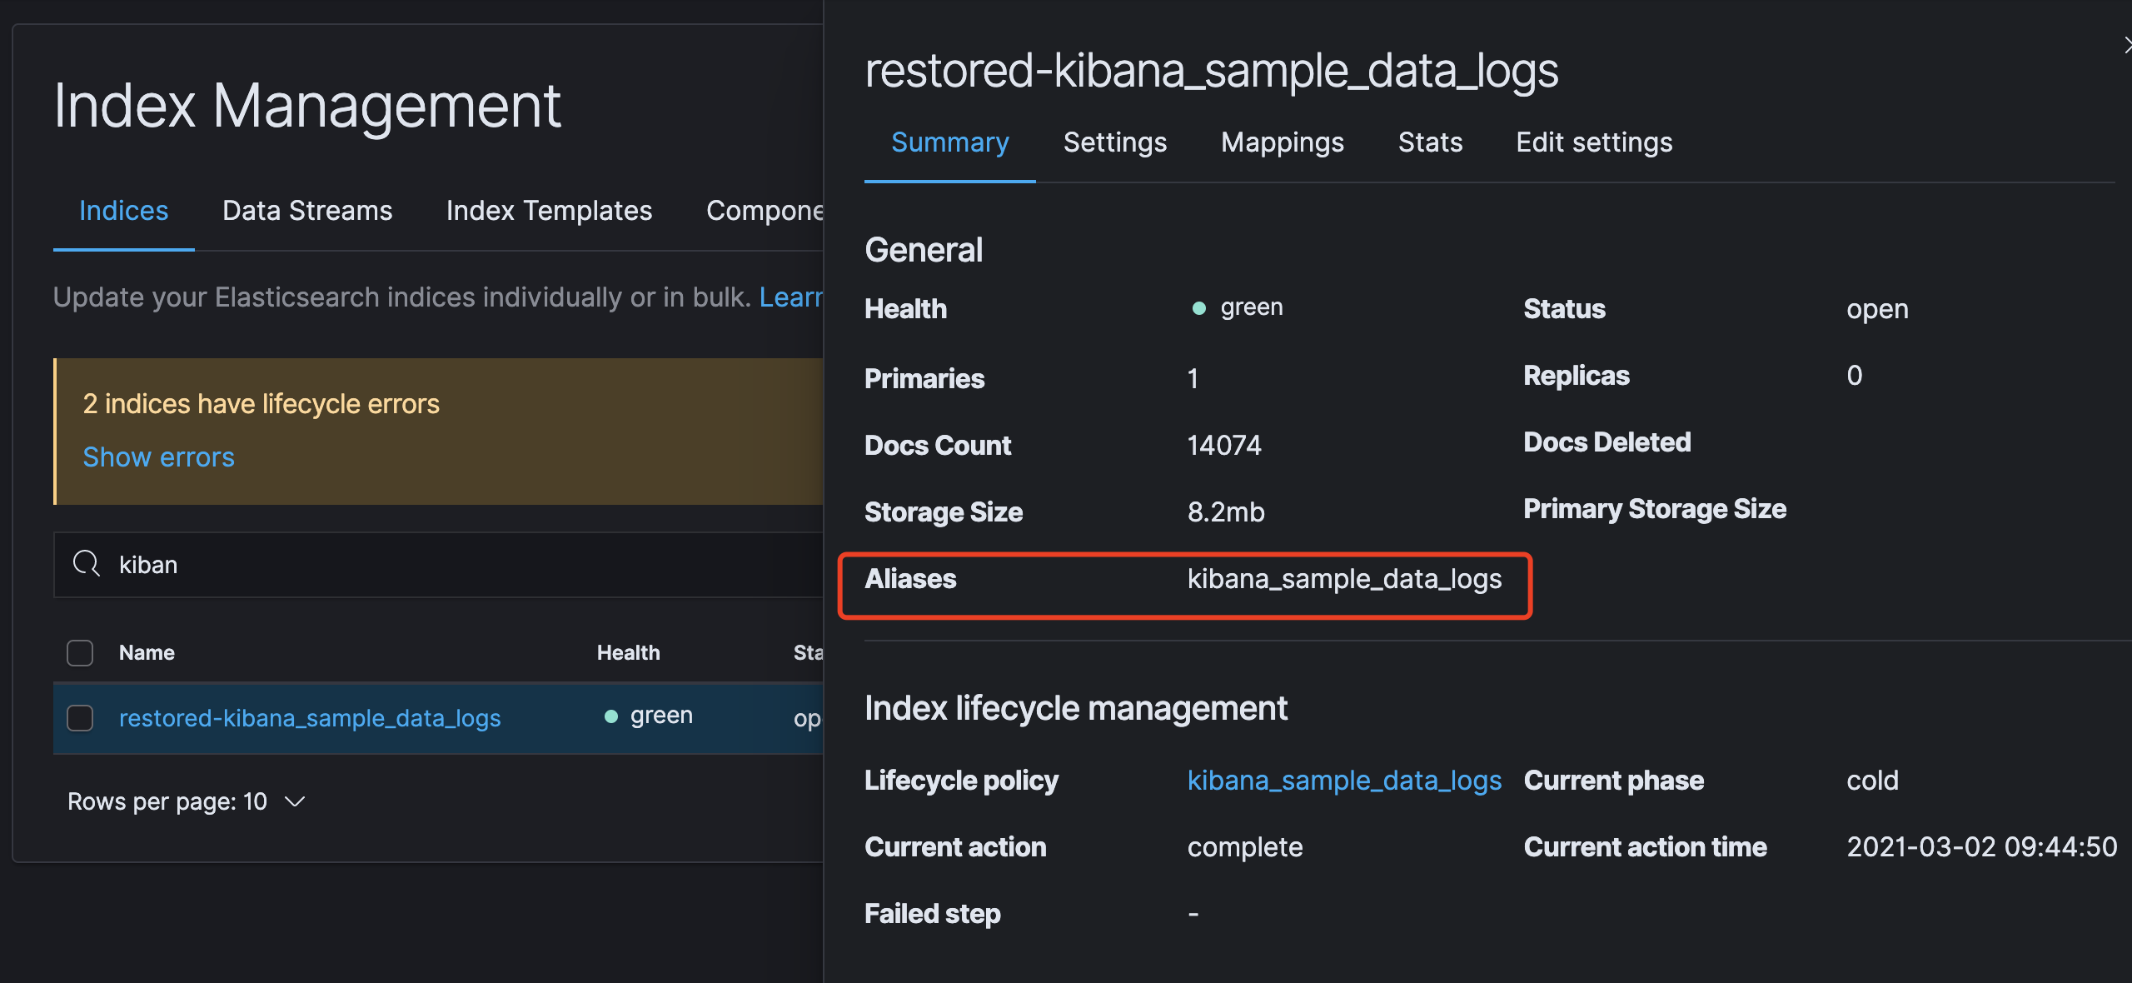This screenshot has width=2132, height=983.
Task: Open the Settings tab in flyout
Action: point(1115,142)
